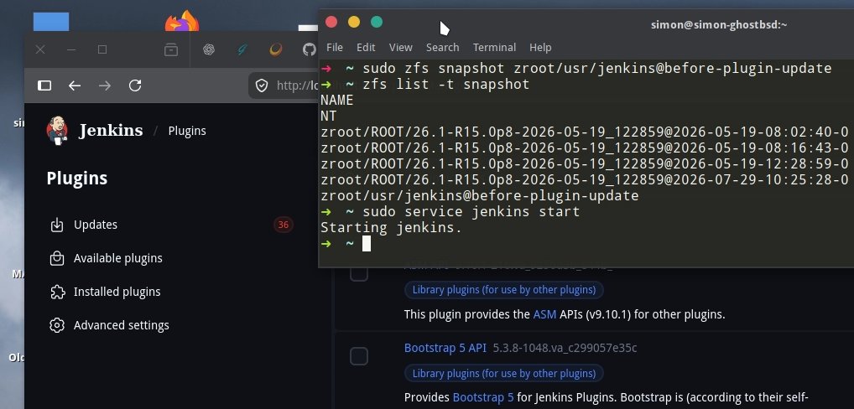Click the Advanced settings gear icon
854x409 pixels.
coord(57,325)
